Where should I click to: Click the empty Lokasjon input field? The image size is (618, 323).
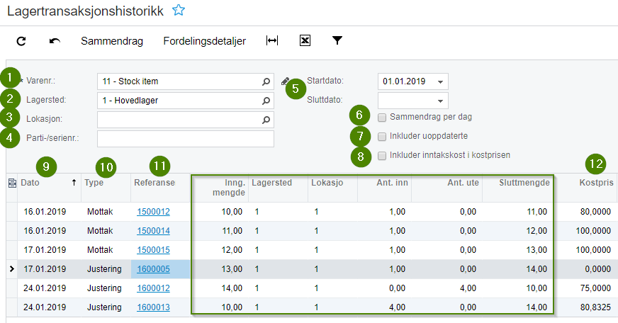coord(185,120)
